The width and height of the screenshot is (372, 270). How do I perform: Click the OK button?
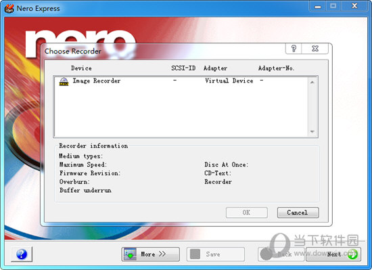(246, 212)
